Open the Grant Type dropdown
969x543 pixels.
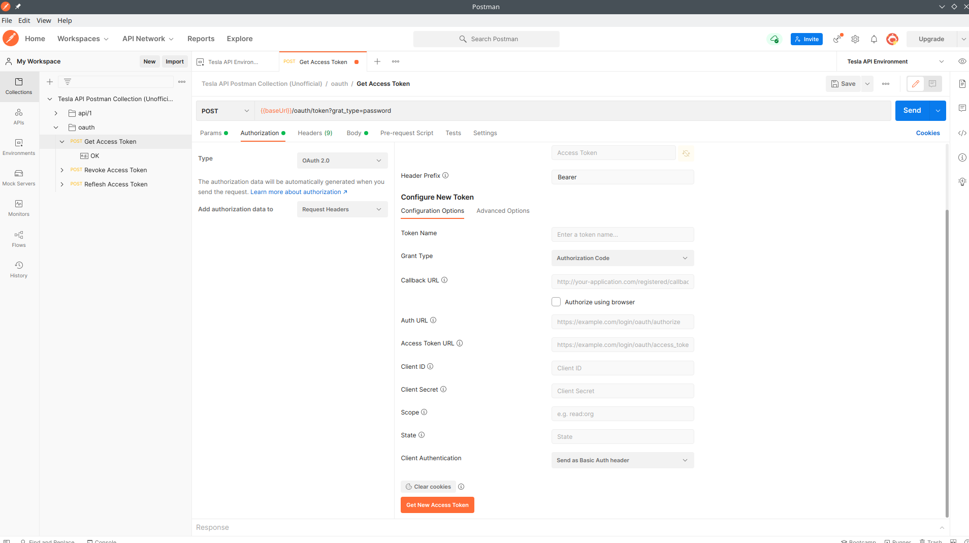(x=623, y=258)
